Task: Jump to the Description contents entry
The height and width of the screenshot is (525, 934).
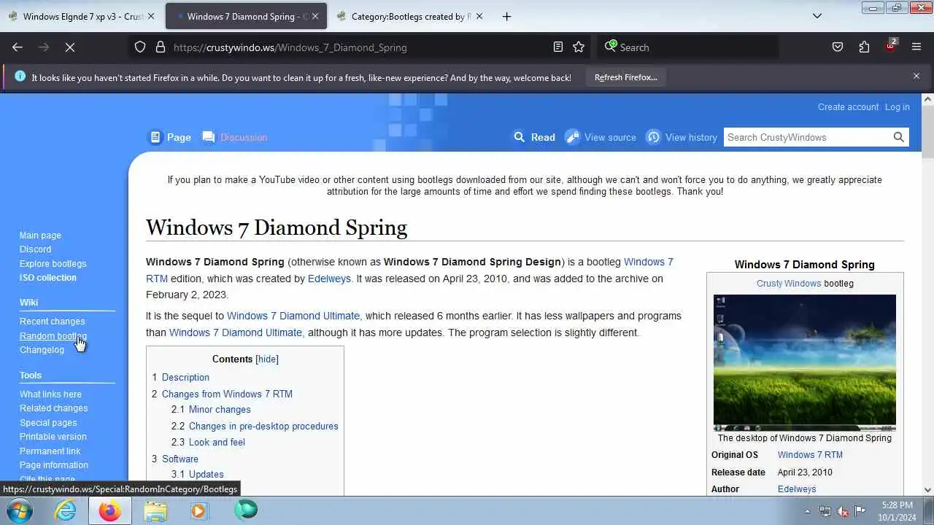Action: 185,378
